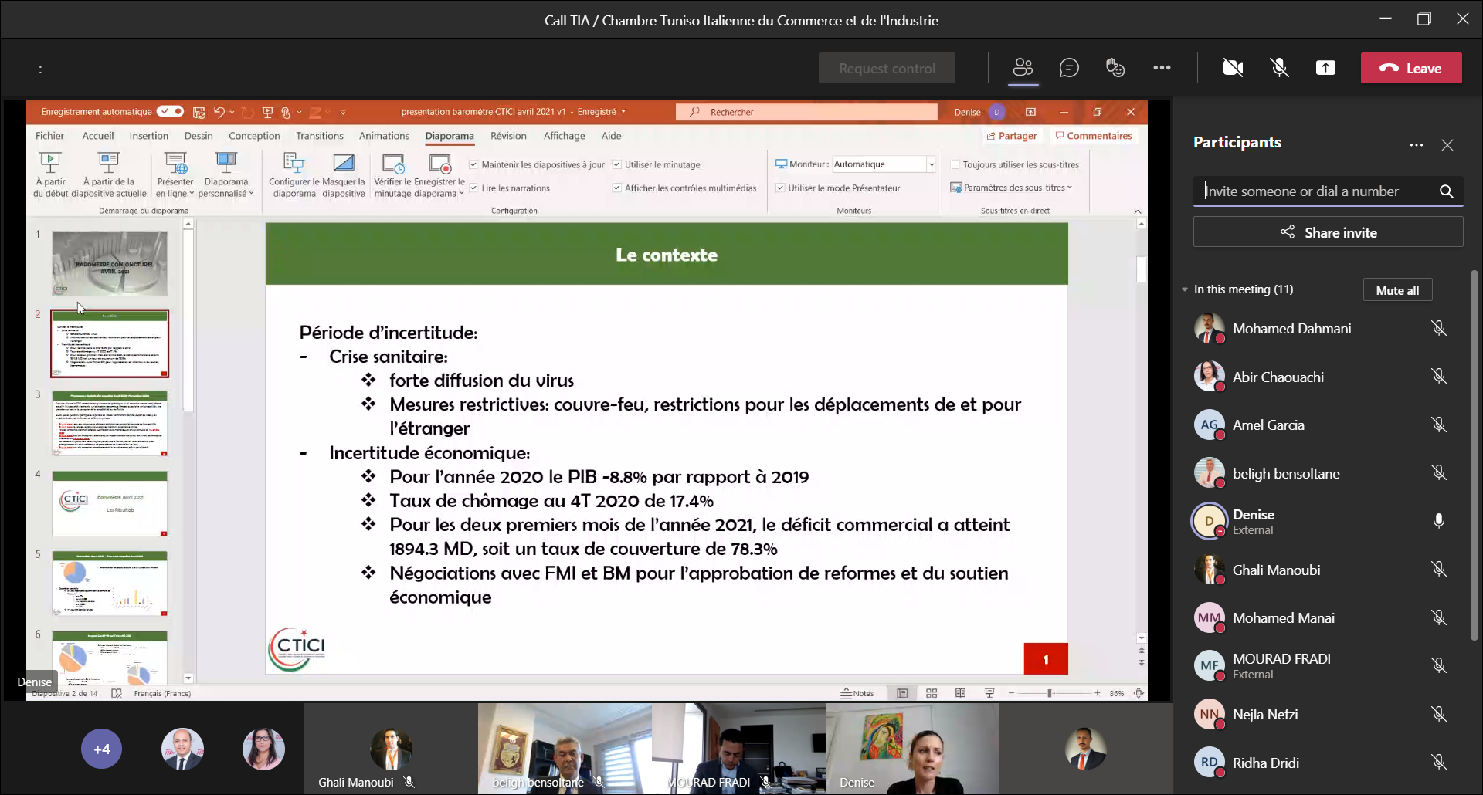Turn on the camera

[x=1233, y=68]
